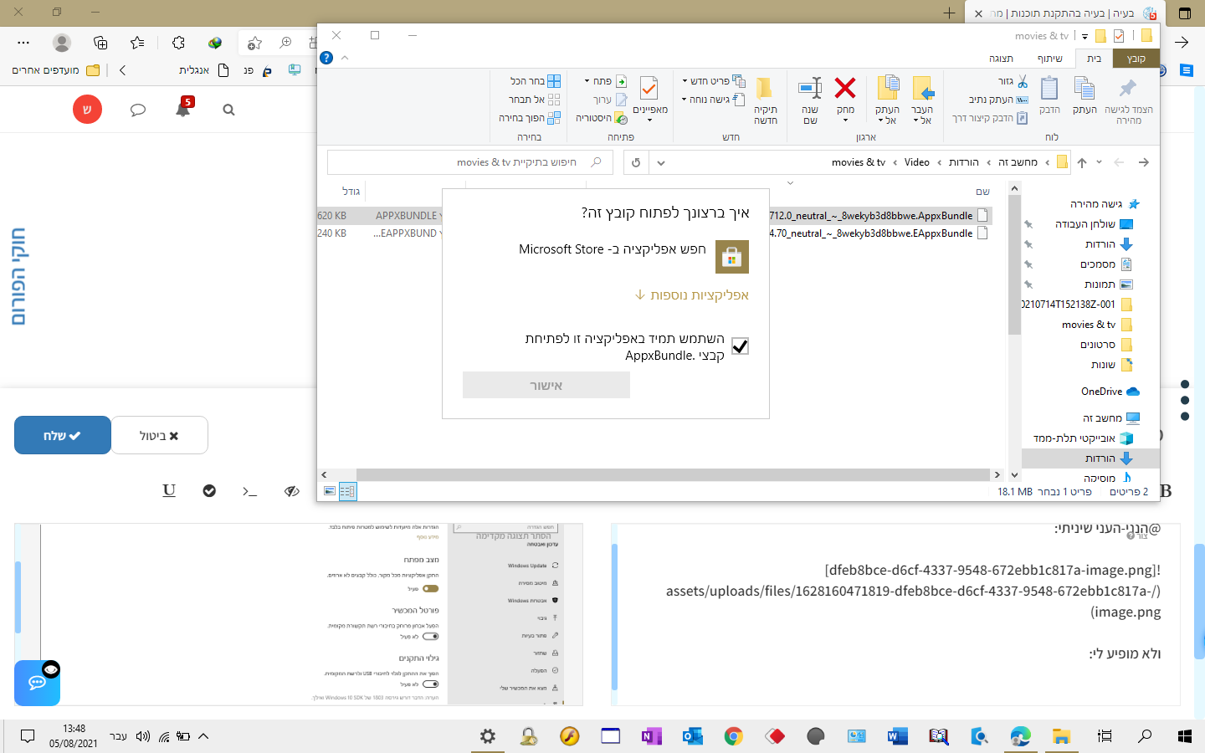Select Quick access (גישה מהירה) in sidebar

click(x=1105, y=203)
